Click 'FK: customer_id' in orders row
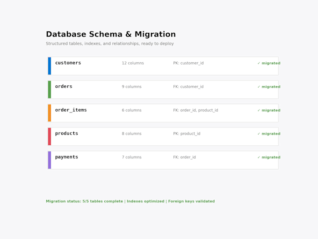Viewport: 318px width, 239px height. click(x=188, y=87)
